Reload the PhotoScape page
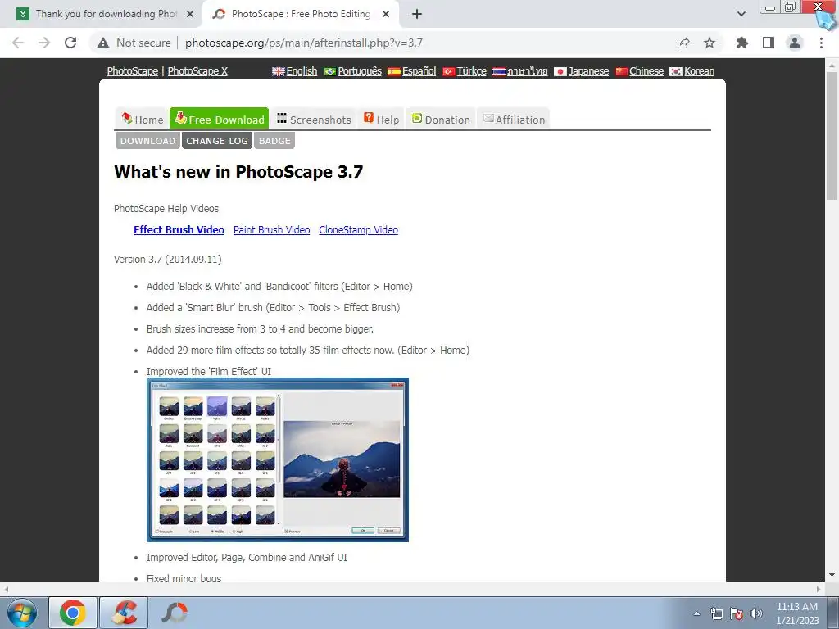 [70, 43]
